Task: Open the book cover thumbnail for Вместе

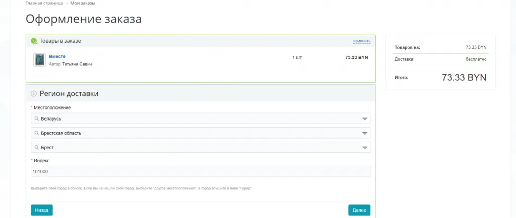Action: pyautogui.click(x=39, y=60)
